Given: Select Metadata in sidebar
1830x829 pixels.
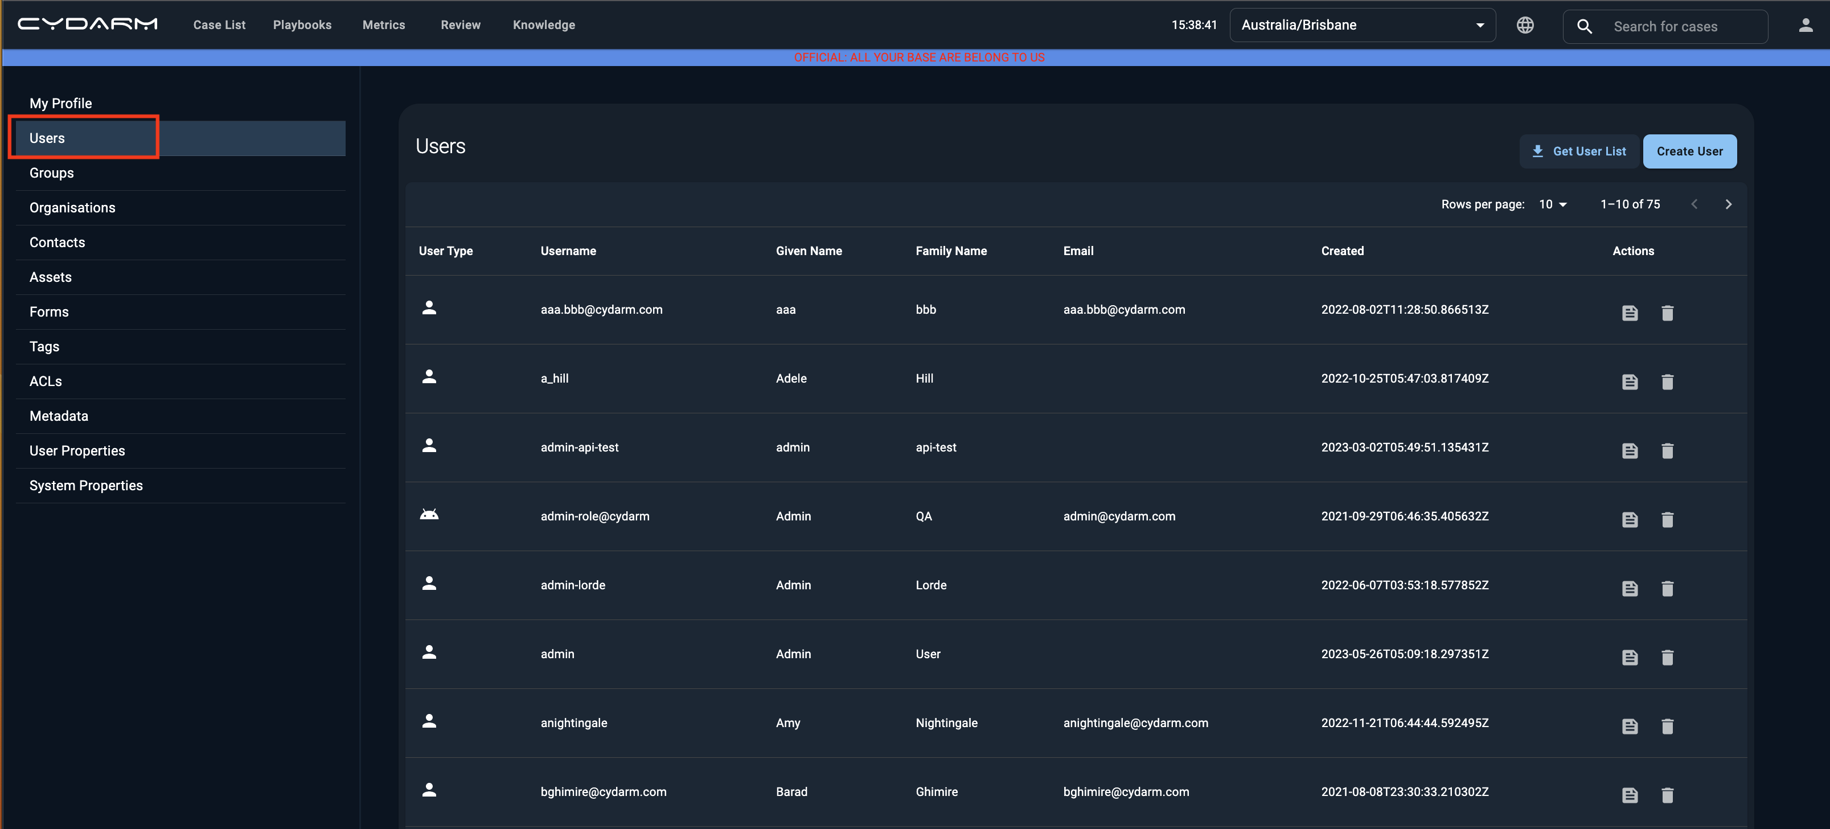Looking at the screenshot, I should (x=180, y=417).
